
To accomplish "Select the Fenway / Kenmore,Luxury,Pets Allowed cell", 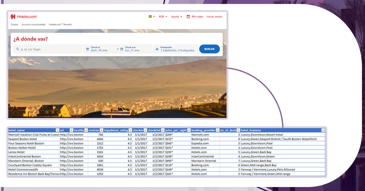I will pos(283,169).
